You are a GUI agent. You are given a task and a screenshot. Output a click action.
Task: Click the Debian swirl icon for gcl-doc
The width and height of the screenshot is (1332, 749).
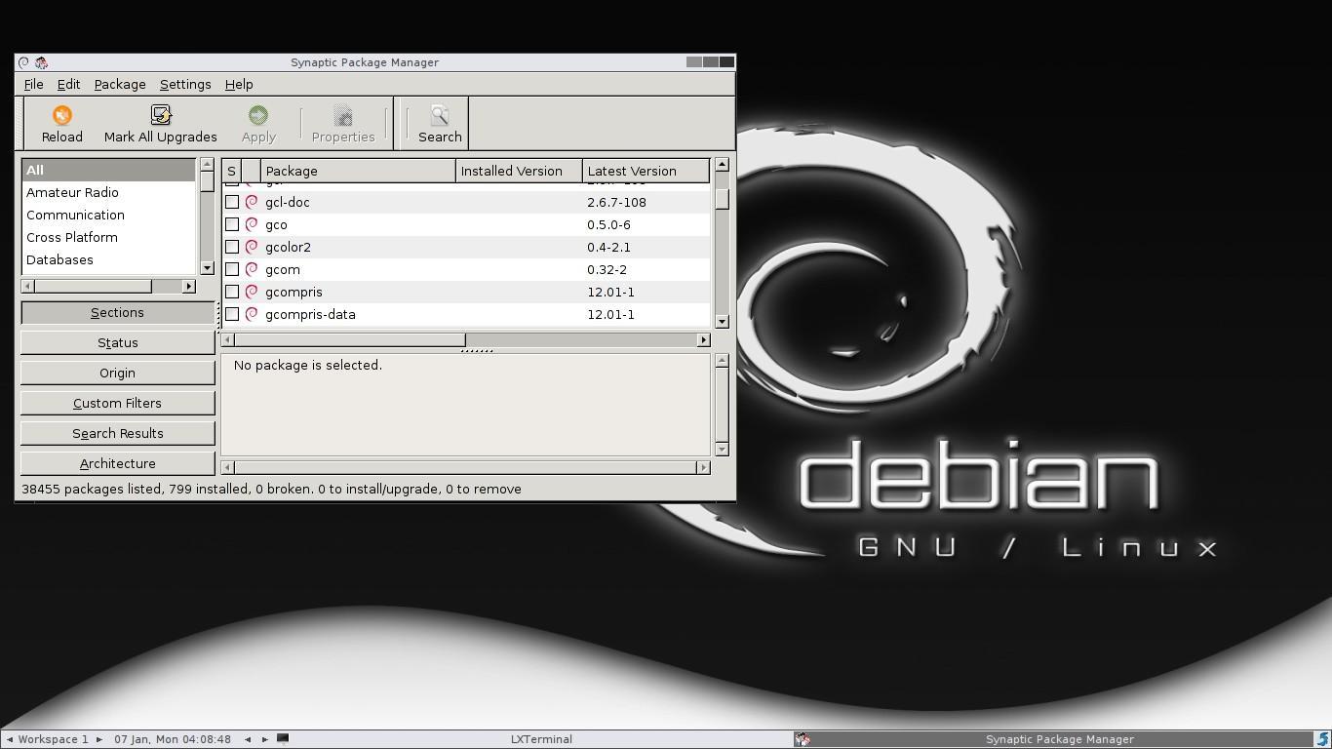coord(252,202)
